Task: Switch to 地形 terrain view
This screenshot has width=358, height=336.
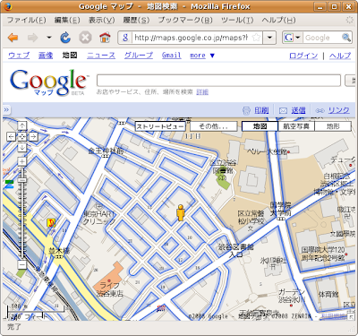Action: click(333, 126)
